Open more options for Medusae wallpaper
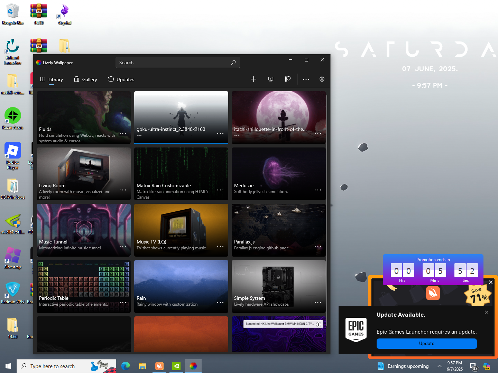This screenshot has width=498, height=373. point(318,190)
